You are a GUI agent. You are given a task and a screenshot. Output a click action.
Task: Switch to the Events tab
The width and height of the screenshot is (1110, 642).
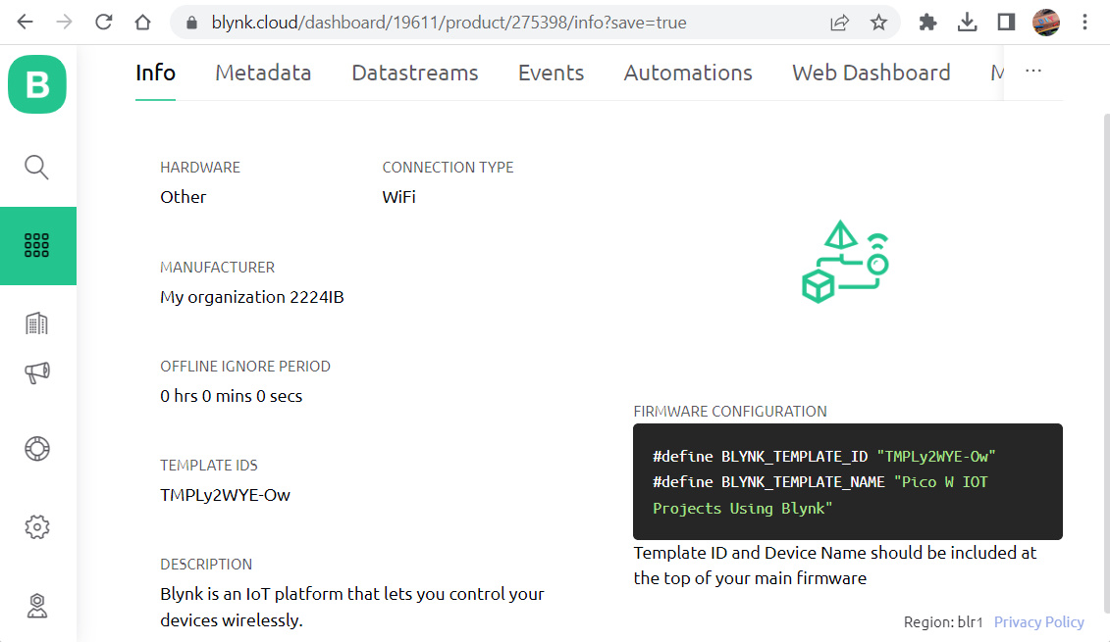point(551,73)
